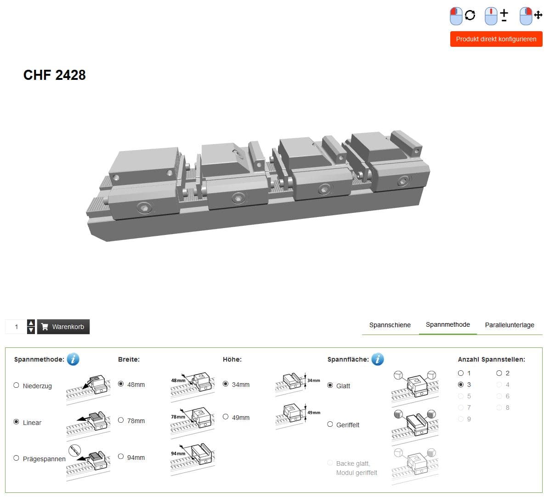The height and width of the screenshot is (497, 555).
Task: Select Niederzug clamping method
Action: 17,385
